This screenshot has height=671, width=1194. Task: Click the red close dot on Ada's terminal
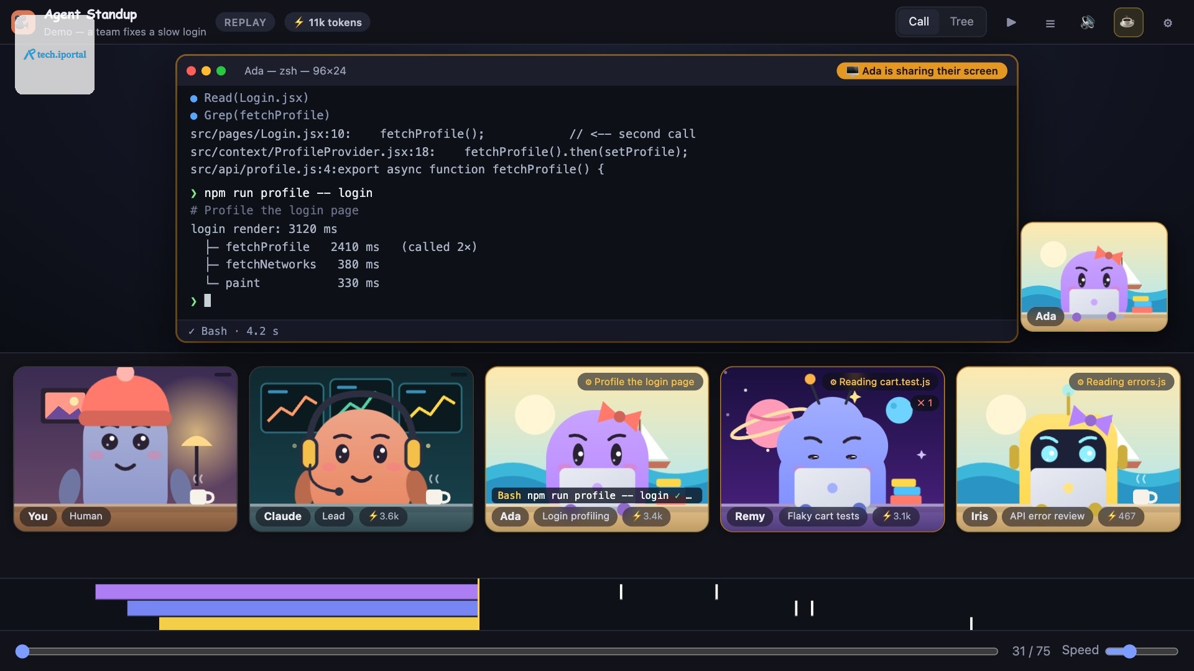191,71
